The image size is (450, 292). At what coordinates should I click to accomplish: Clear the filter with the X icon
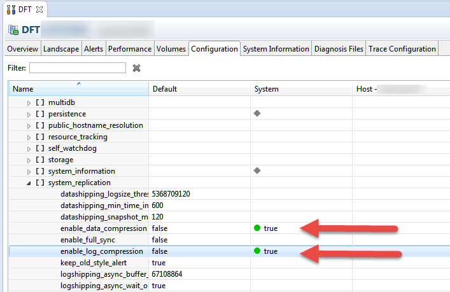coord(136,68)
